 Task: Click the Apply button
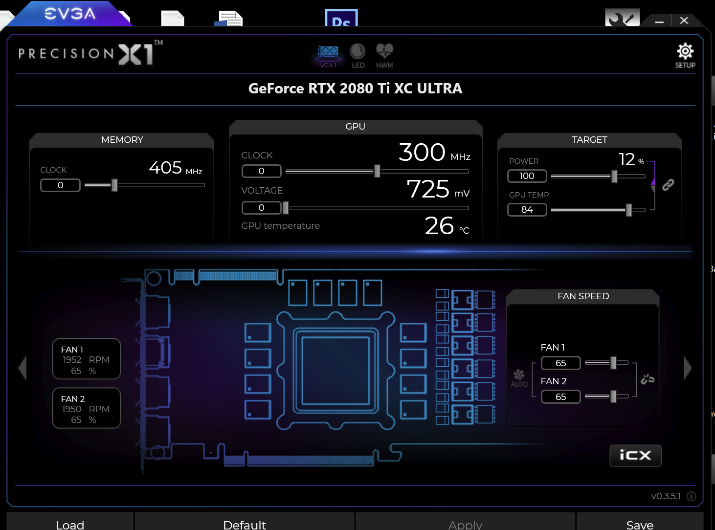click(x=466, y=522)
